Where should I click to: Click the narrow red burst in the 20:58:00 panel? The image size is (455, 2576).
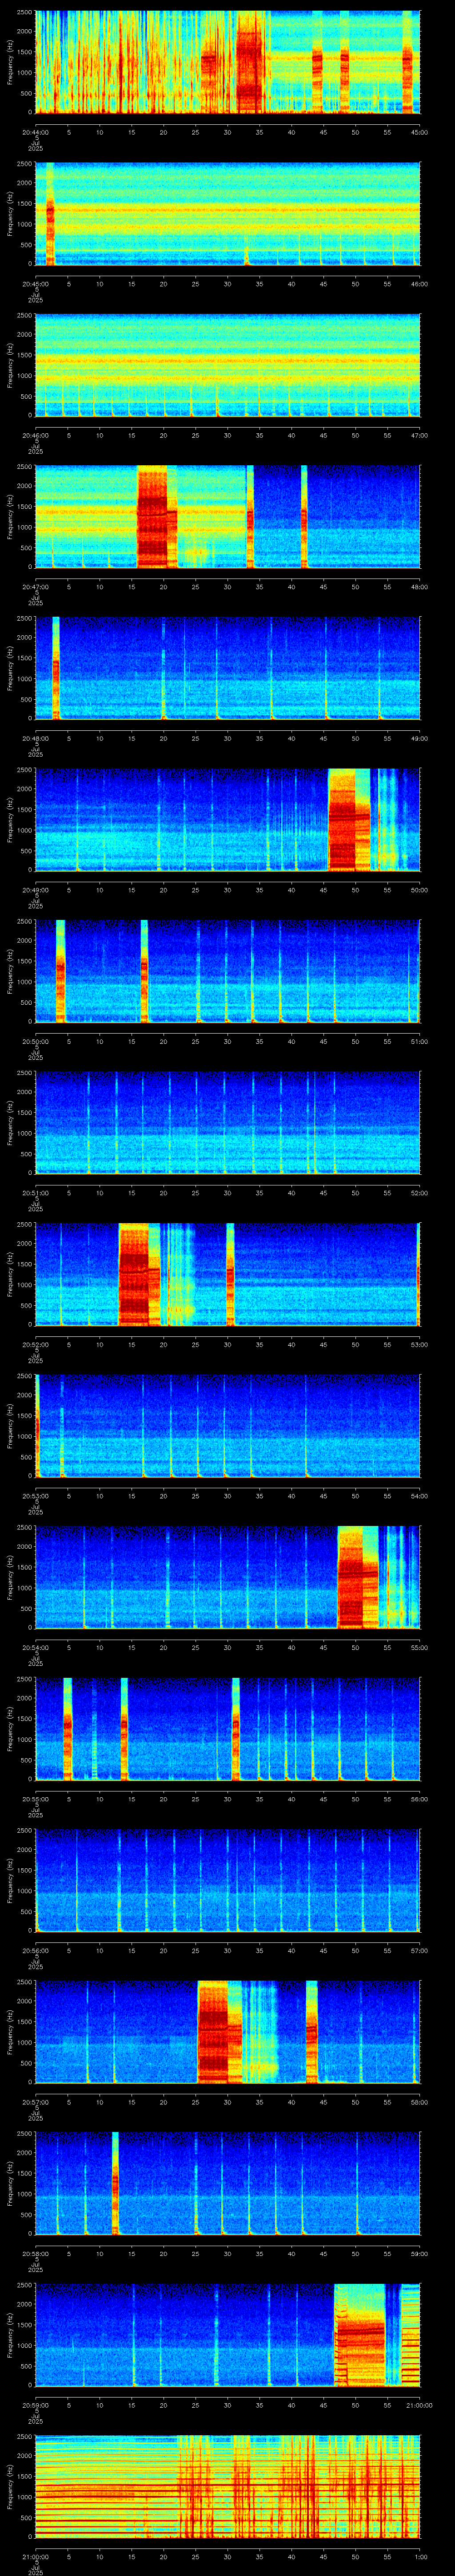[115, 2183]
